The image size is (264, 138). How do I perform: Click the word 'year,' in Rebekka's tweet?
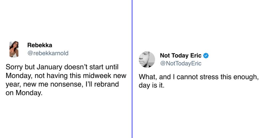13,84
